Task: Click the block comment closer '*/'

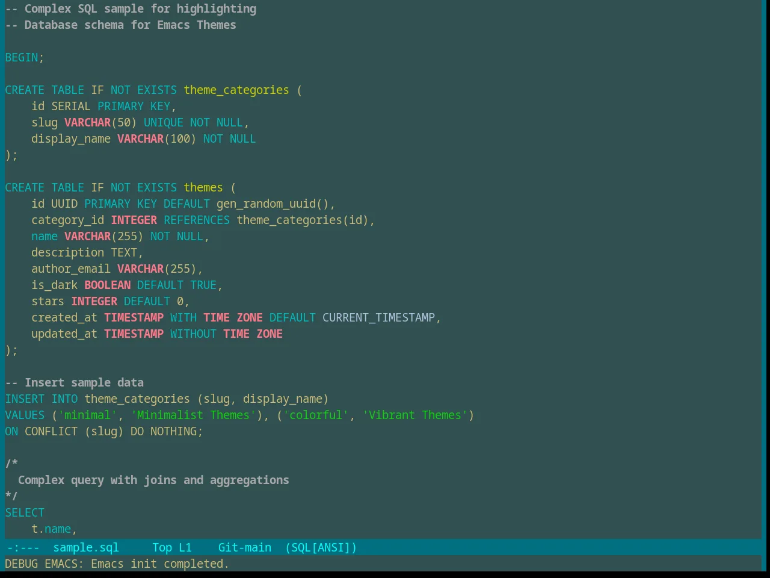Action: [x=11, y=496]
